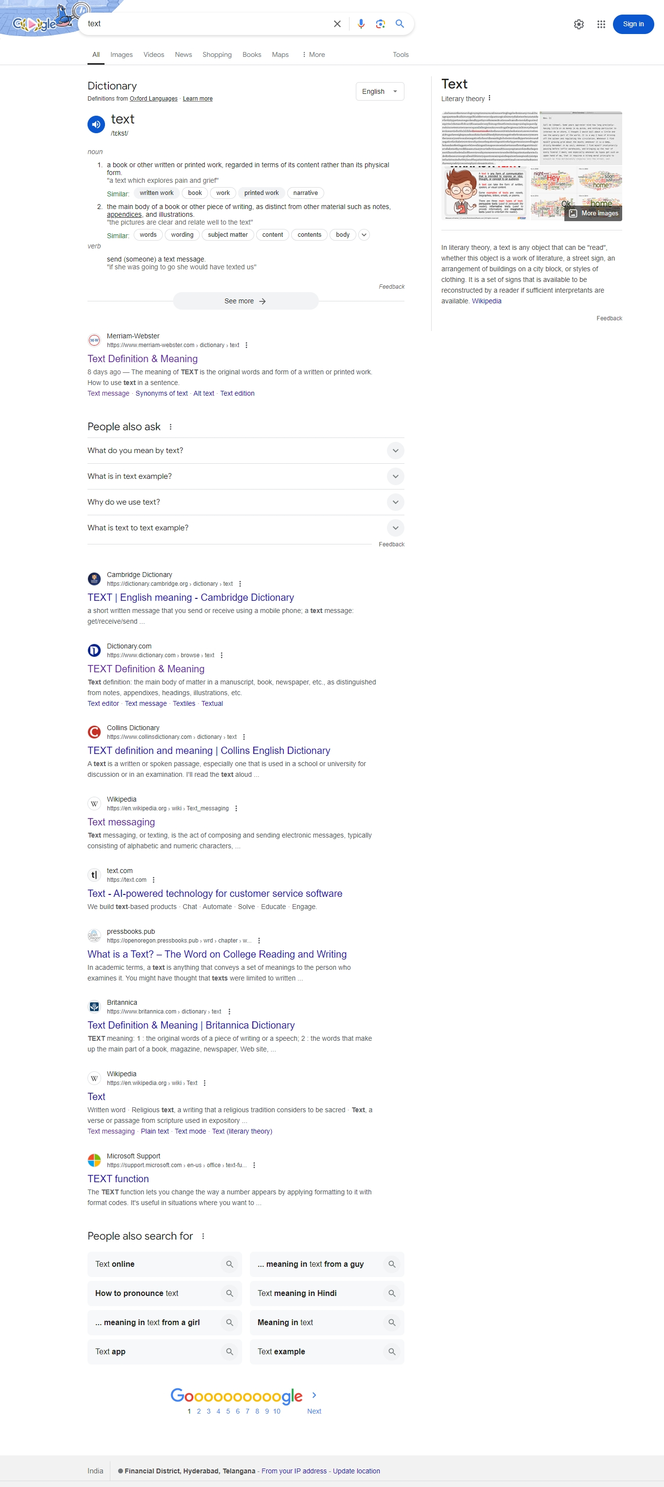
Task: Open Google Lens image search
Action: pos(380,24)
